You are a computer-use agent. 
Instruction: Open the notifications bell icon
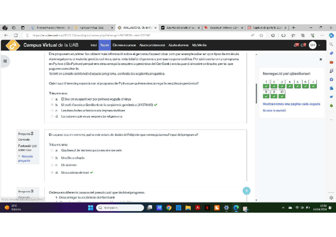click(x=296, y=45)
